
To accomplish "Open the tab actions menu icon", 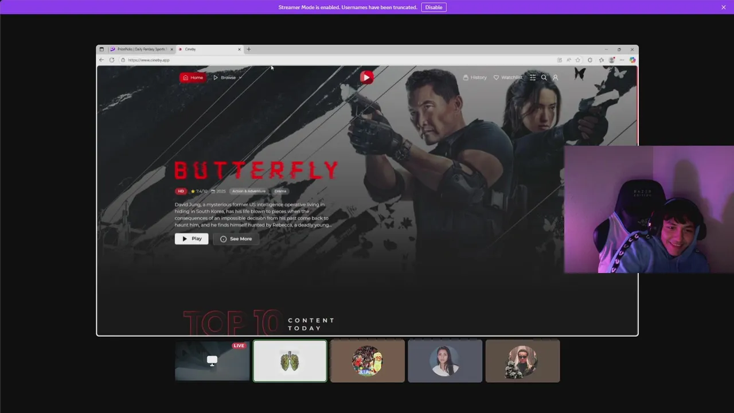I will (x=101, y=49).
